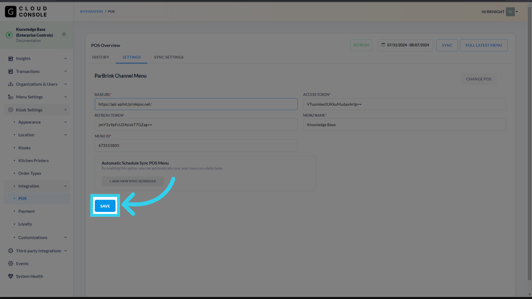
Task: Expand the Insights menu chevron
Action: 66,58
